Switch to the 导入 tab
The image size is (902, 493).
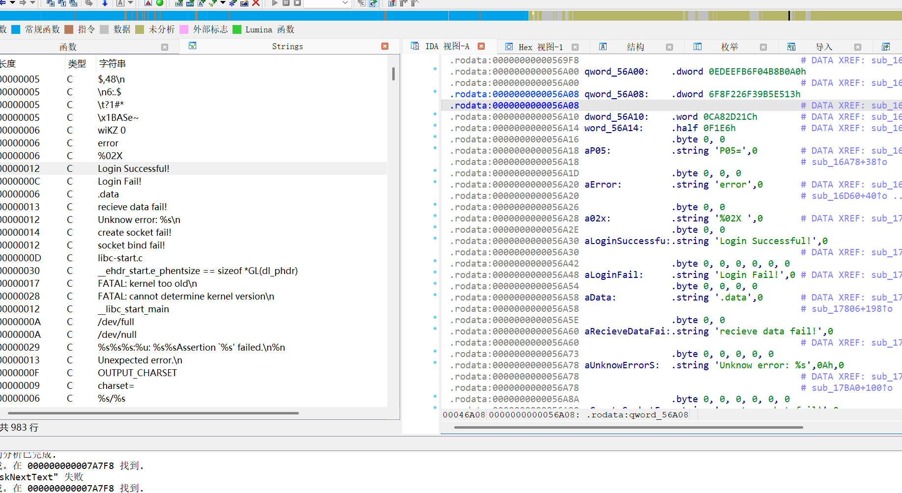(x=824, y=47)
